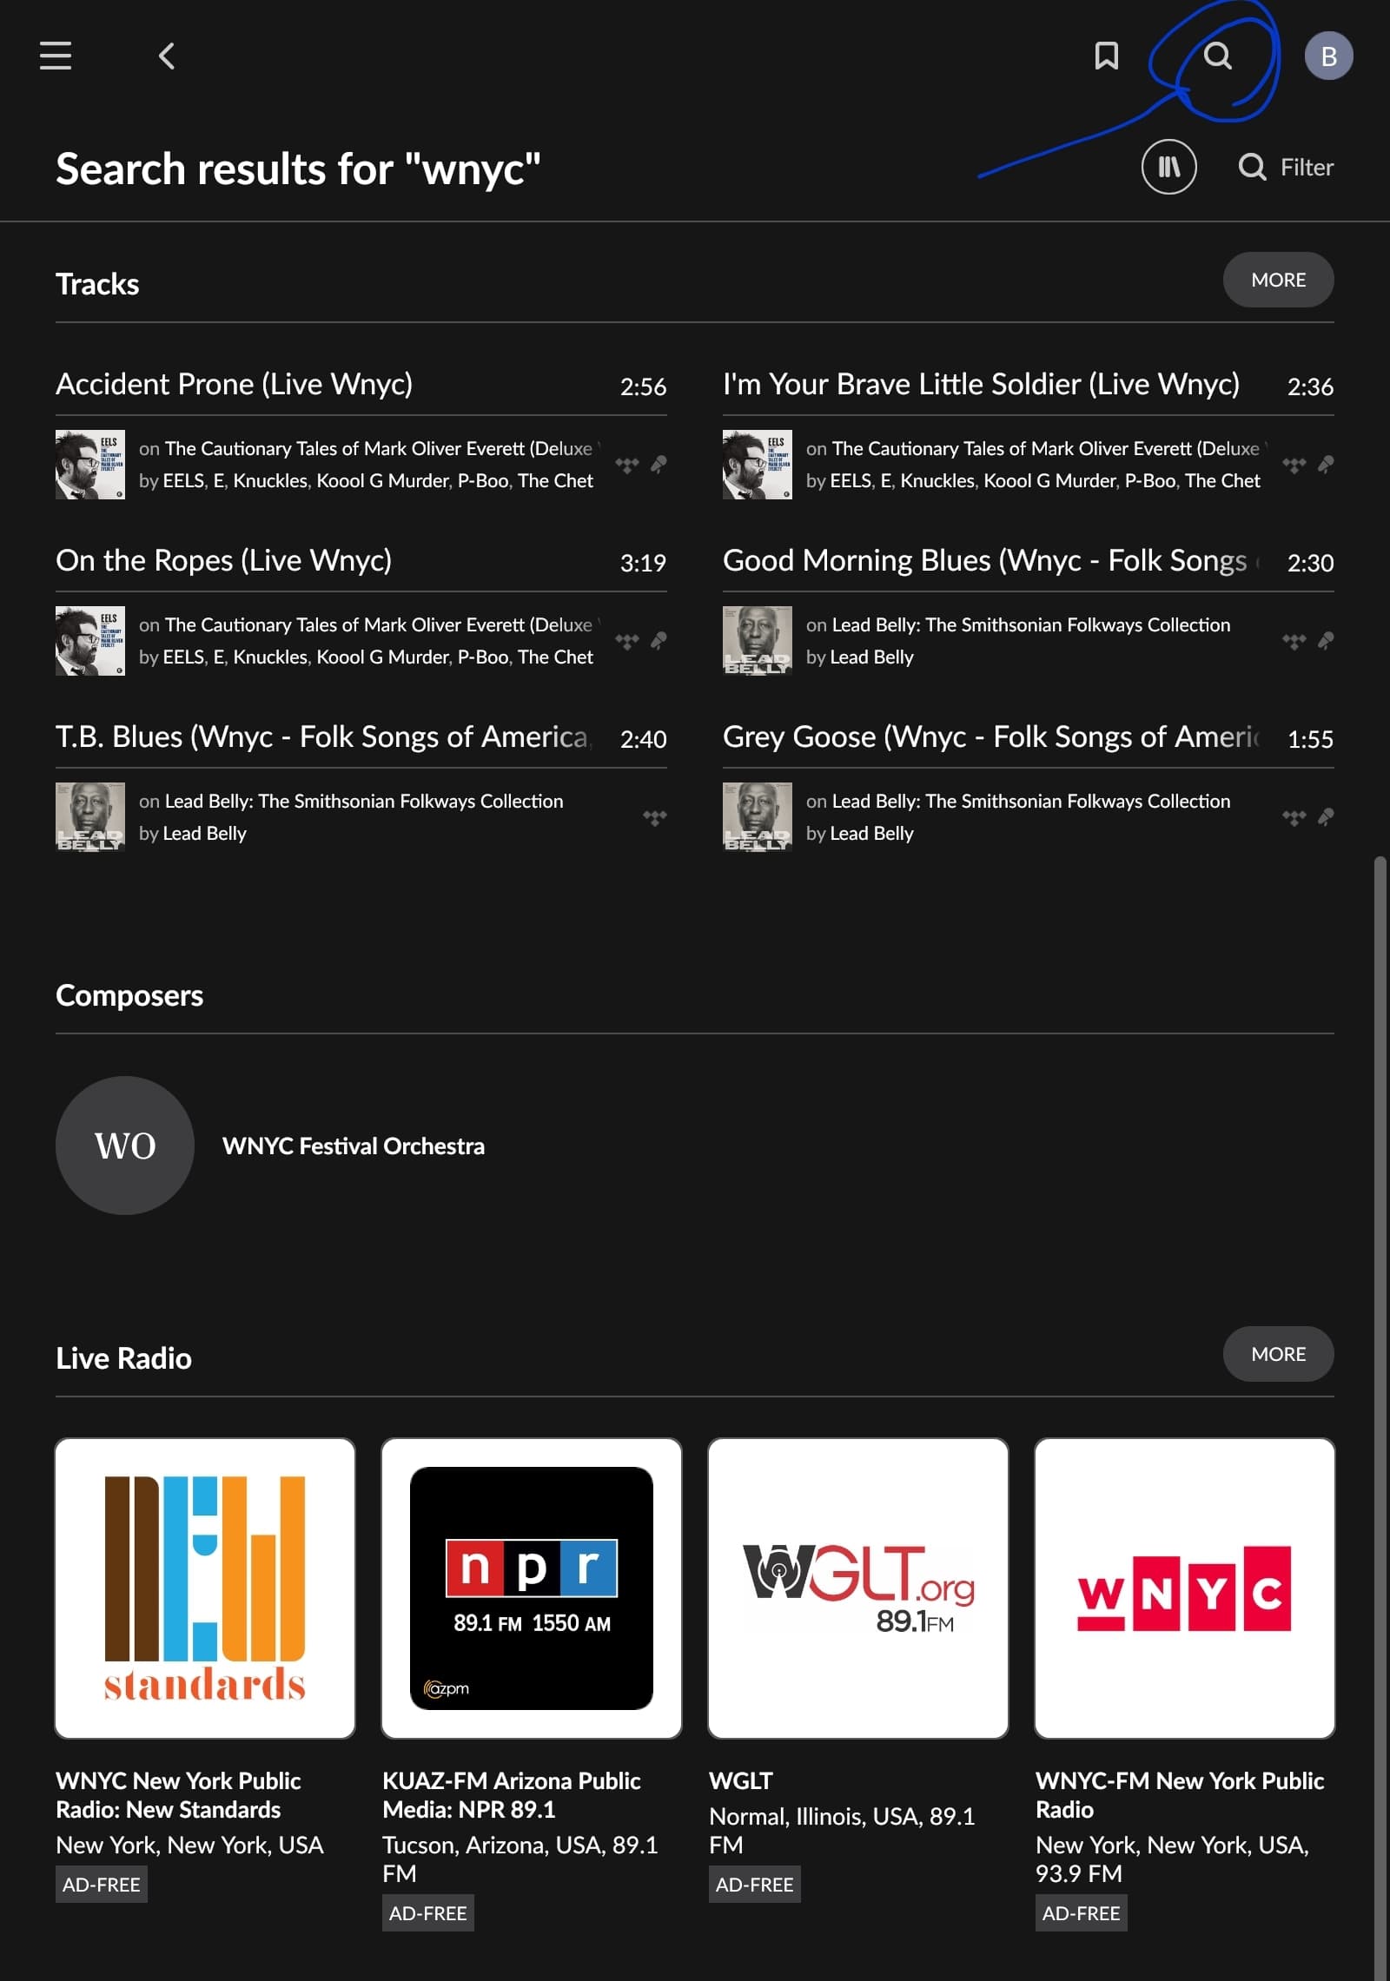Play track Accident Prone (Live Wnyc)

tap(235, 384)
